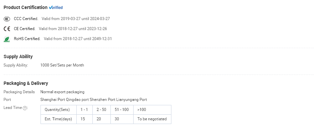The height and width of the screenshot is (130, 318).
Task: Click the CCC certification logo icon
Action: coord(7,19)
